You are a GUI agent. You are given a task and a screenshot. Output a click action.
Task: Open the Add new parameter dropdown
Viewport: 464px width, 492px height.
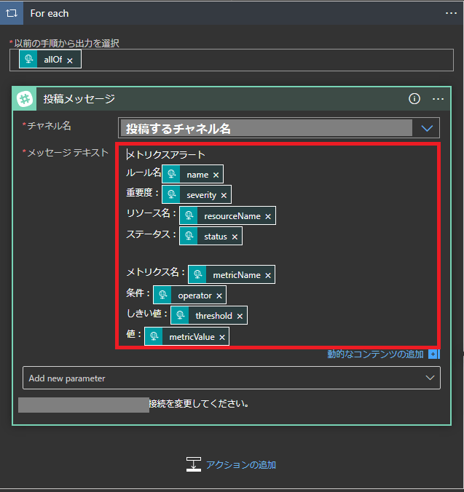pos(232,378)
